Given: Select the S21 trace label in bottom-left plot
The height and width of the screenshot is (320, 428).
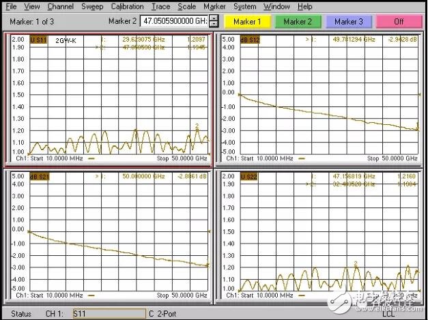Looking at the screenshot, I should point(38,177).
